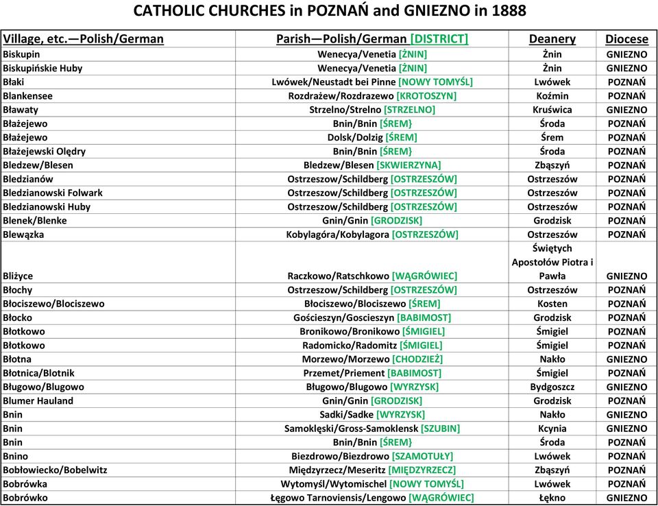Image resolution: width=658 pixels, height=506 pixels.
Task: Click the 'Diocese' column header
Action: (626, 39)
